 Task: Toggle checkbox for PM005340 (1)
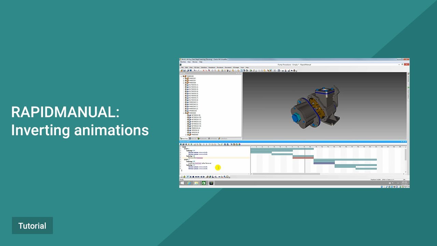[x=186, y=102]
